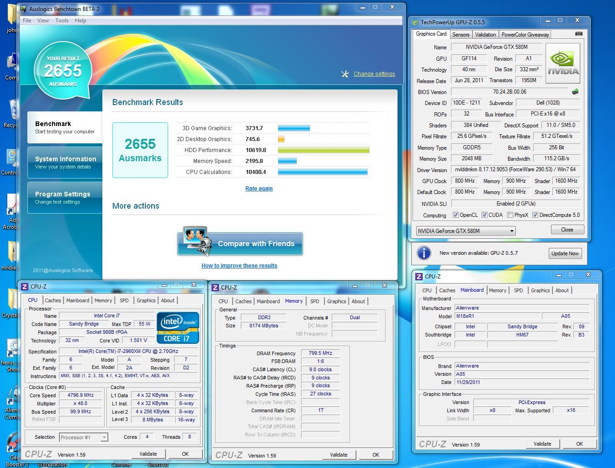Click the NVIDIA logo in GPU-Z
This screenshot has height=468, width=615.
(x=563, y=63)
